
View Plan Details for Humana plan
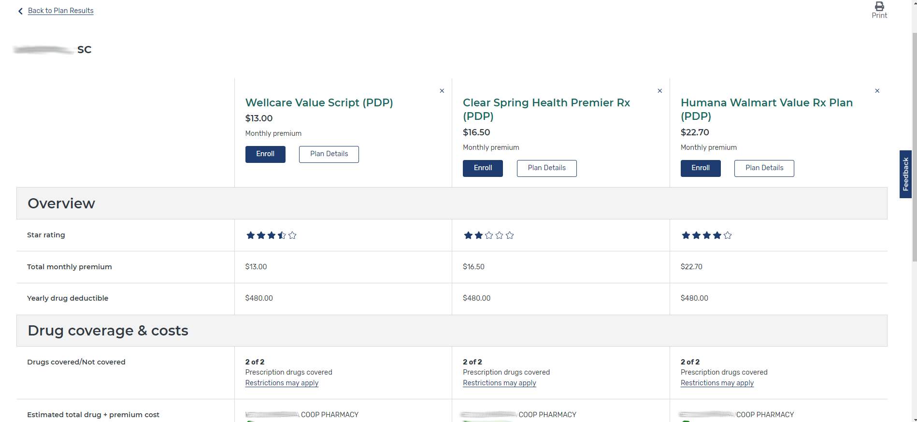click(x=764, y=168)
